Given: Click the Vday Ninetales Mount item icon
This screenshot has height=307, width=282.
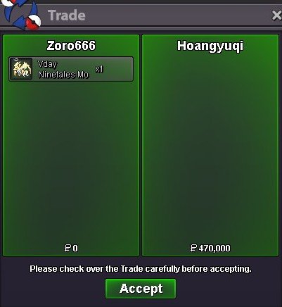Looking at the screenshot, I should (21, 69).
